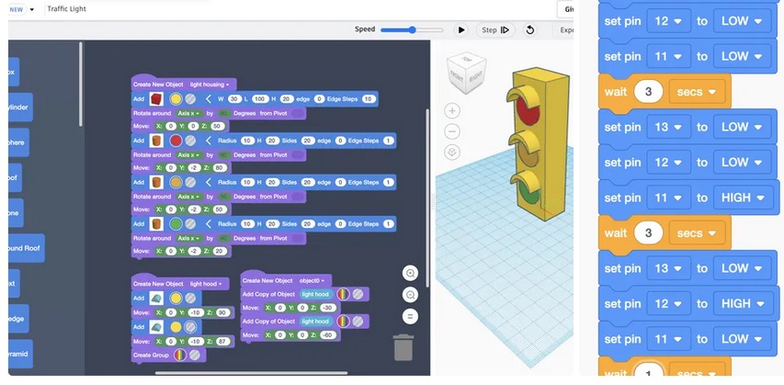
Task: Toggle the hole option in red cylinder Add block
Action: 190,141
